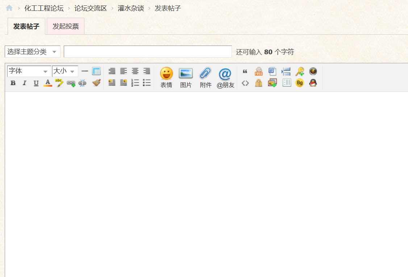Insert hidden content with the padlock icon
Viewport: 408px width, 277px height.
coord(259,83)
